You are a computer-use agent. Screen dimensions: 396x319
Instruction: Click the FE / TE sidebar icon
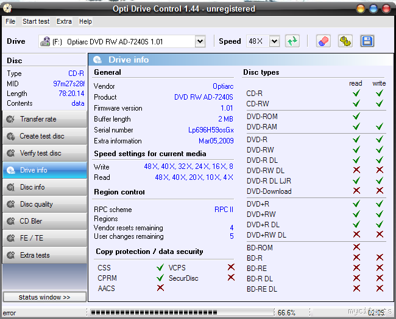[x=10, y=238]
